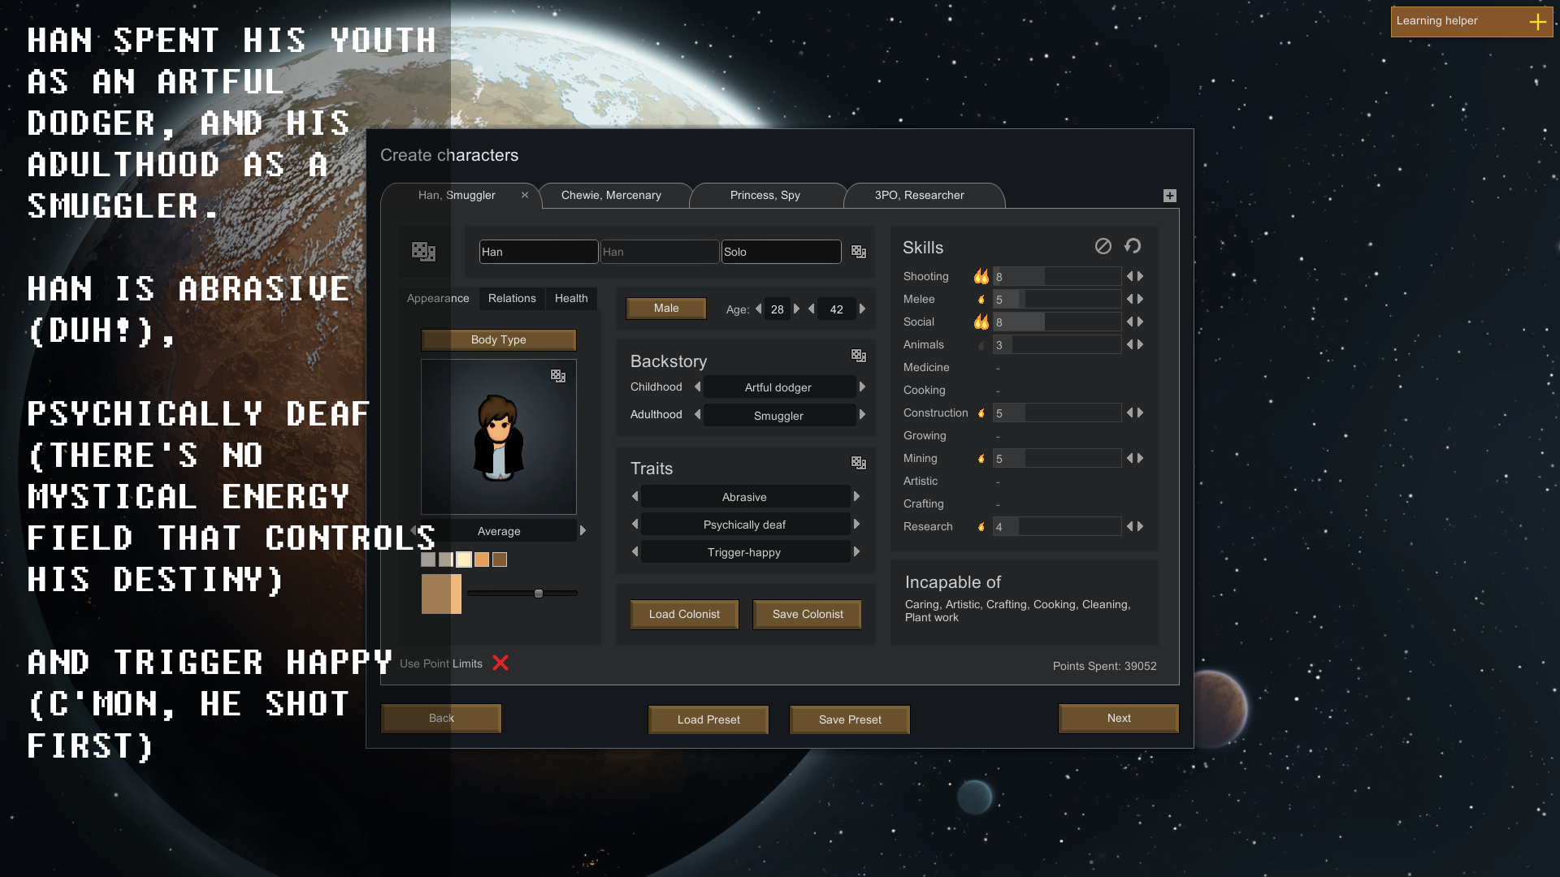
Task: Open the Health tab
Action: click(571, 299)
